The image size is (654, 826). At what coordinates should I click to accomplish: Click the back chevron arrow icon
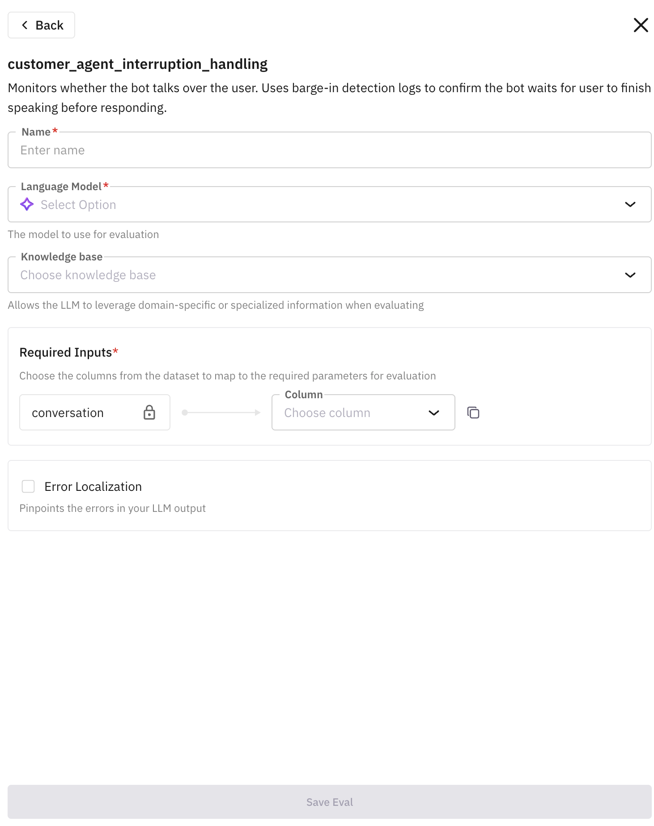tap(25, 25)
